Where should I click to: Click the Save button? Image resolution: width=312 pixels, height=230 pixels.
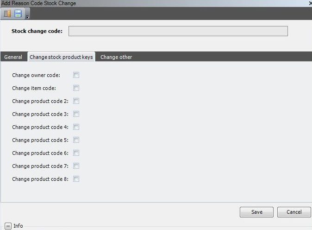257,212
